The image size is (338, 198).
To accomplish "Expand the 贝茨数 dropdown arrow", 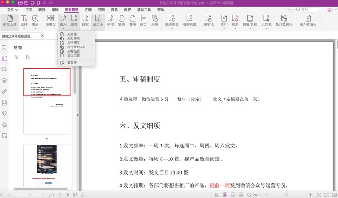I will pyautogui.click(x=267, y=29).
